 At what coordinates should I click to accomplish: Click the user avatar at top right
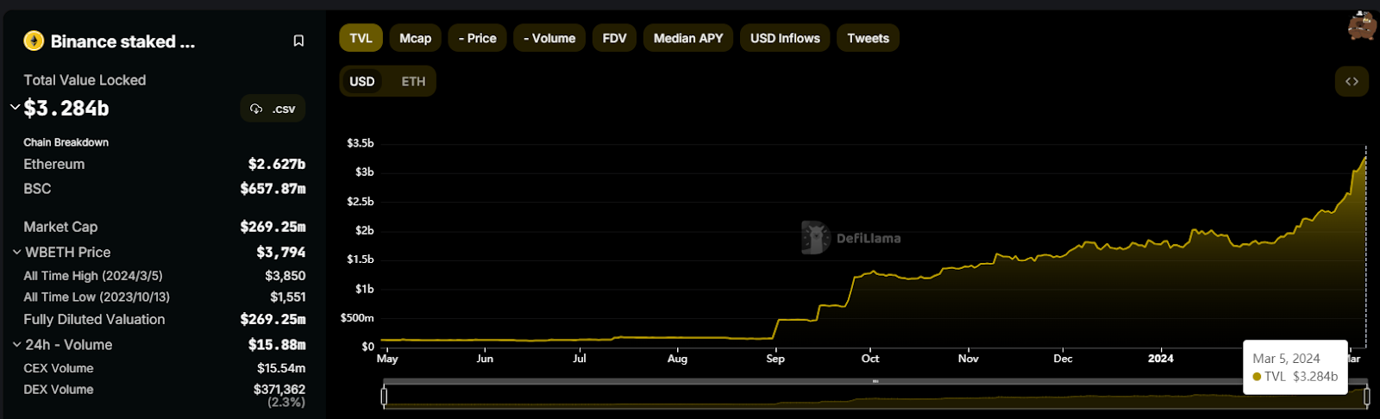1363,26
